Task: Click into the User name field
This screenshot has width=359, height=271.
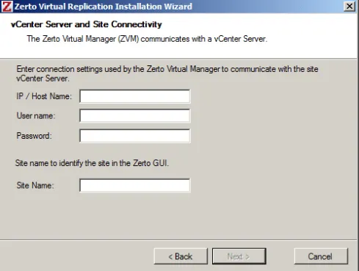Action: coord(134,116)
